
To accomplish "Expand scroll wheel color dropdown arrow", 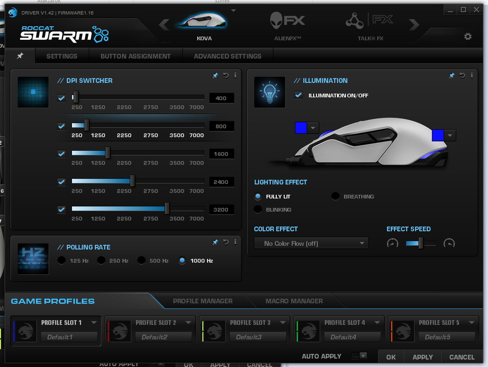I will tap(313, 128).
